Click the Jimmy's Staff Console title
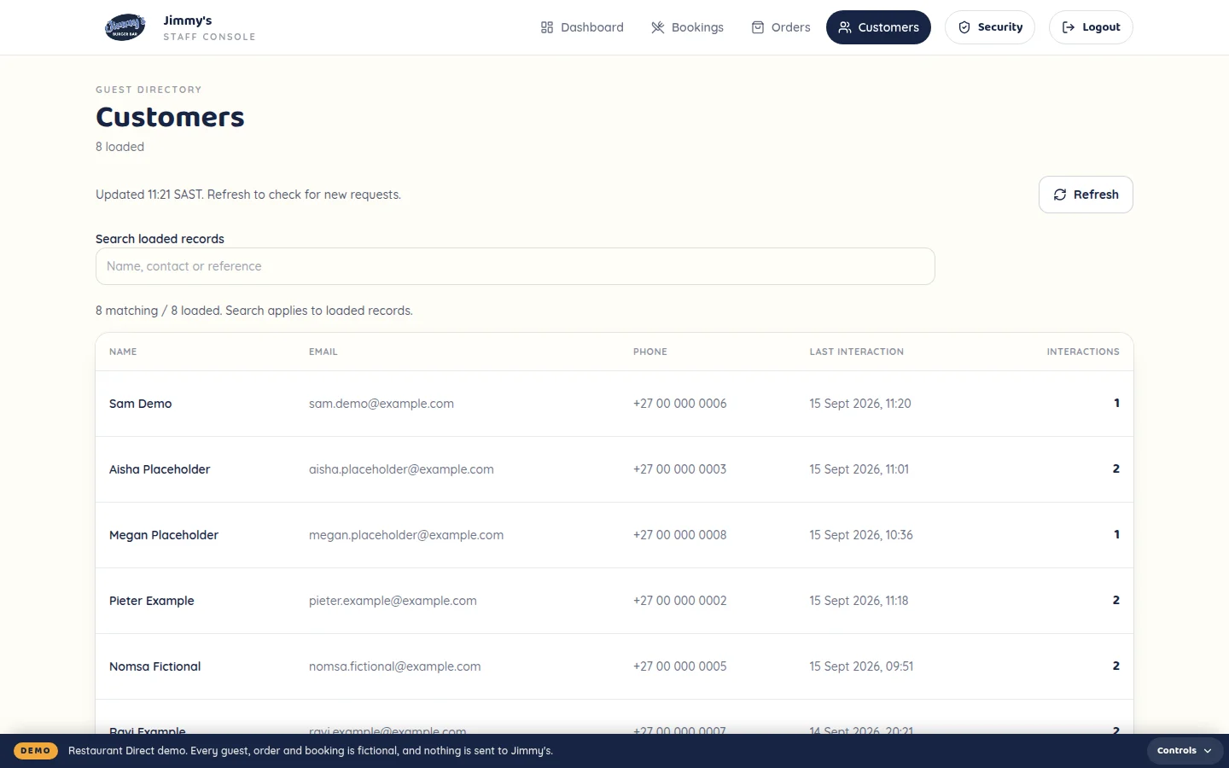The image size is (1229, 768). point(209,27)
